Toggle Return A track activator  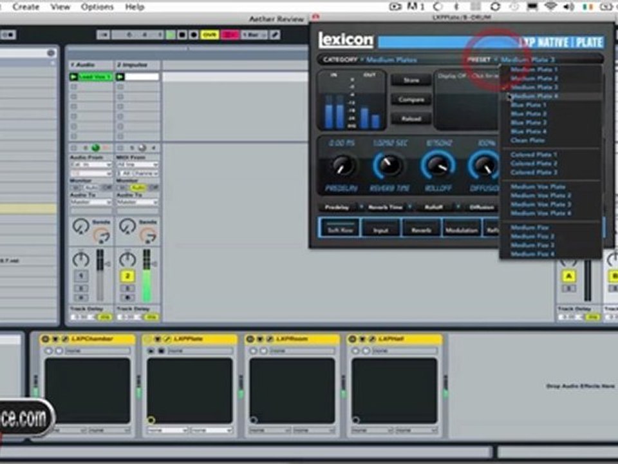coord(568,276)
